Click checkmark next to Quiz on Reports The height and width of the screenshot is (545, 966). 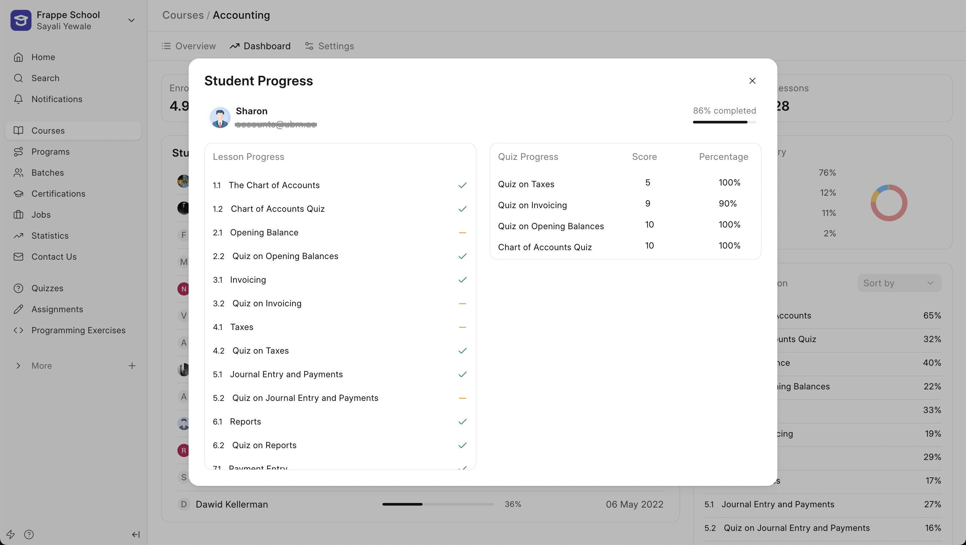pyautogui.click(x=462, y=445)
